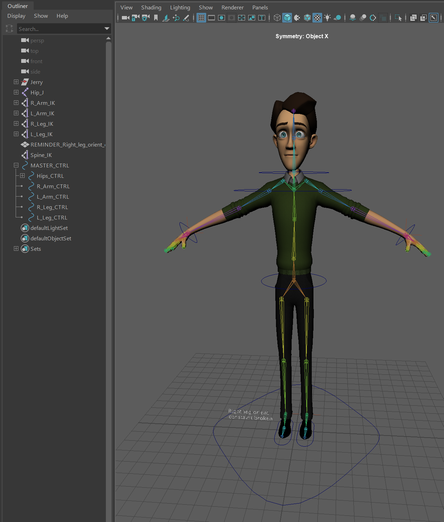Toggle Textured display mode
Image resolution: width=444 pixels, height=522 pixels.
(x=317, y=18)
